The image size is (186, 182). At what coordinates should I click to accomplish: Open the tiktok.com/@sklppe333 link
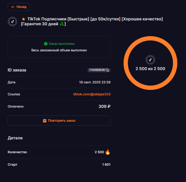92,94
